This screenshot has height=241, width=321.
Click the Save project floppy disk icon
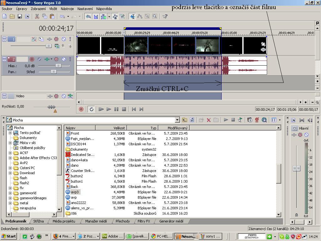pos(20,16)
